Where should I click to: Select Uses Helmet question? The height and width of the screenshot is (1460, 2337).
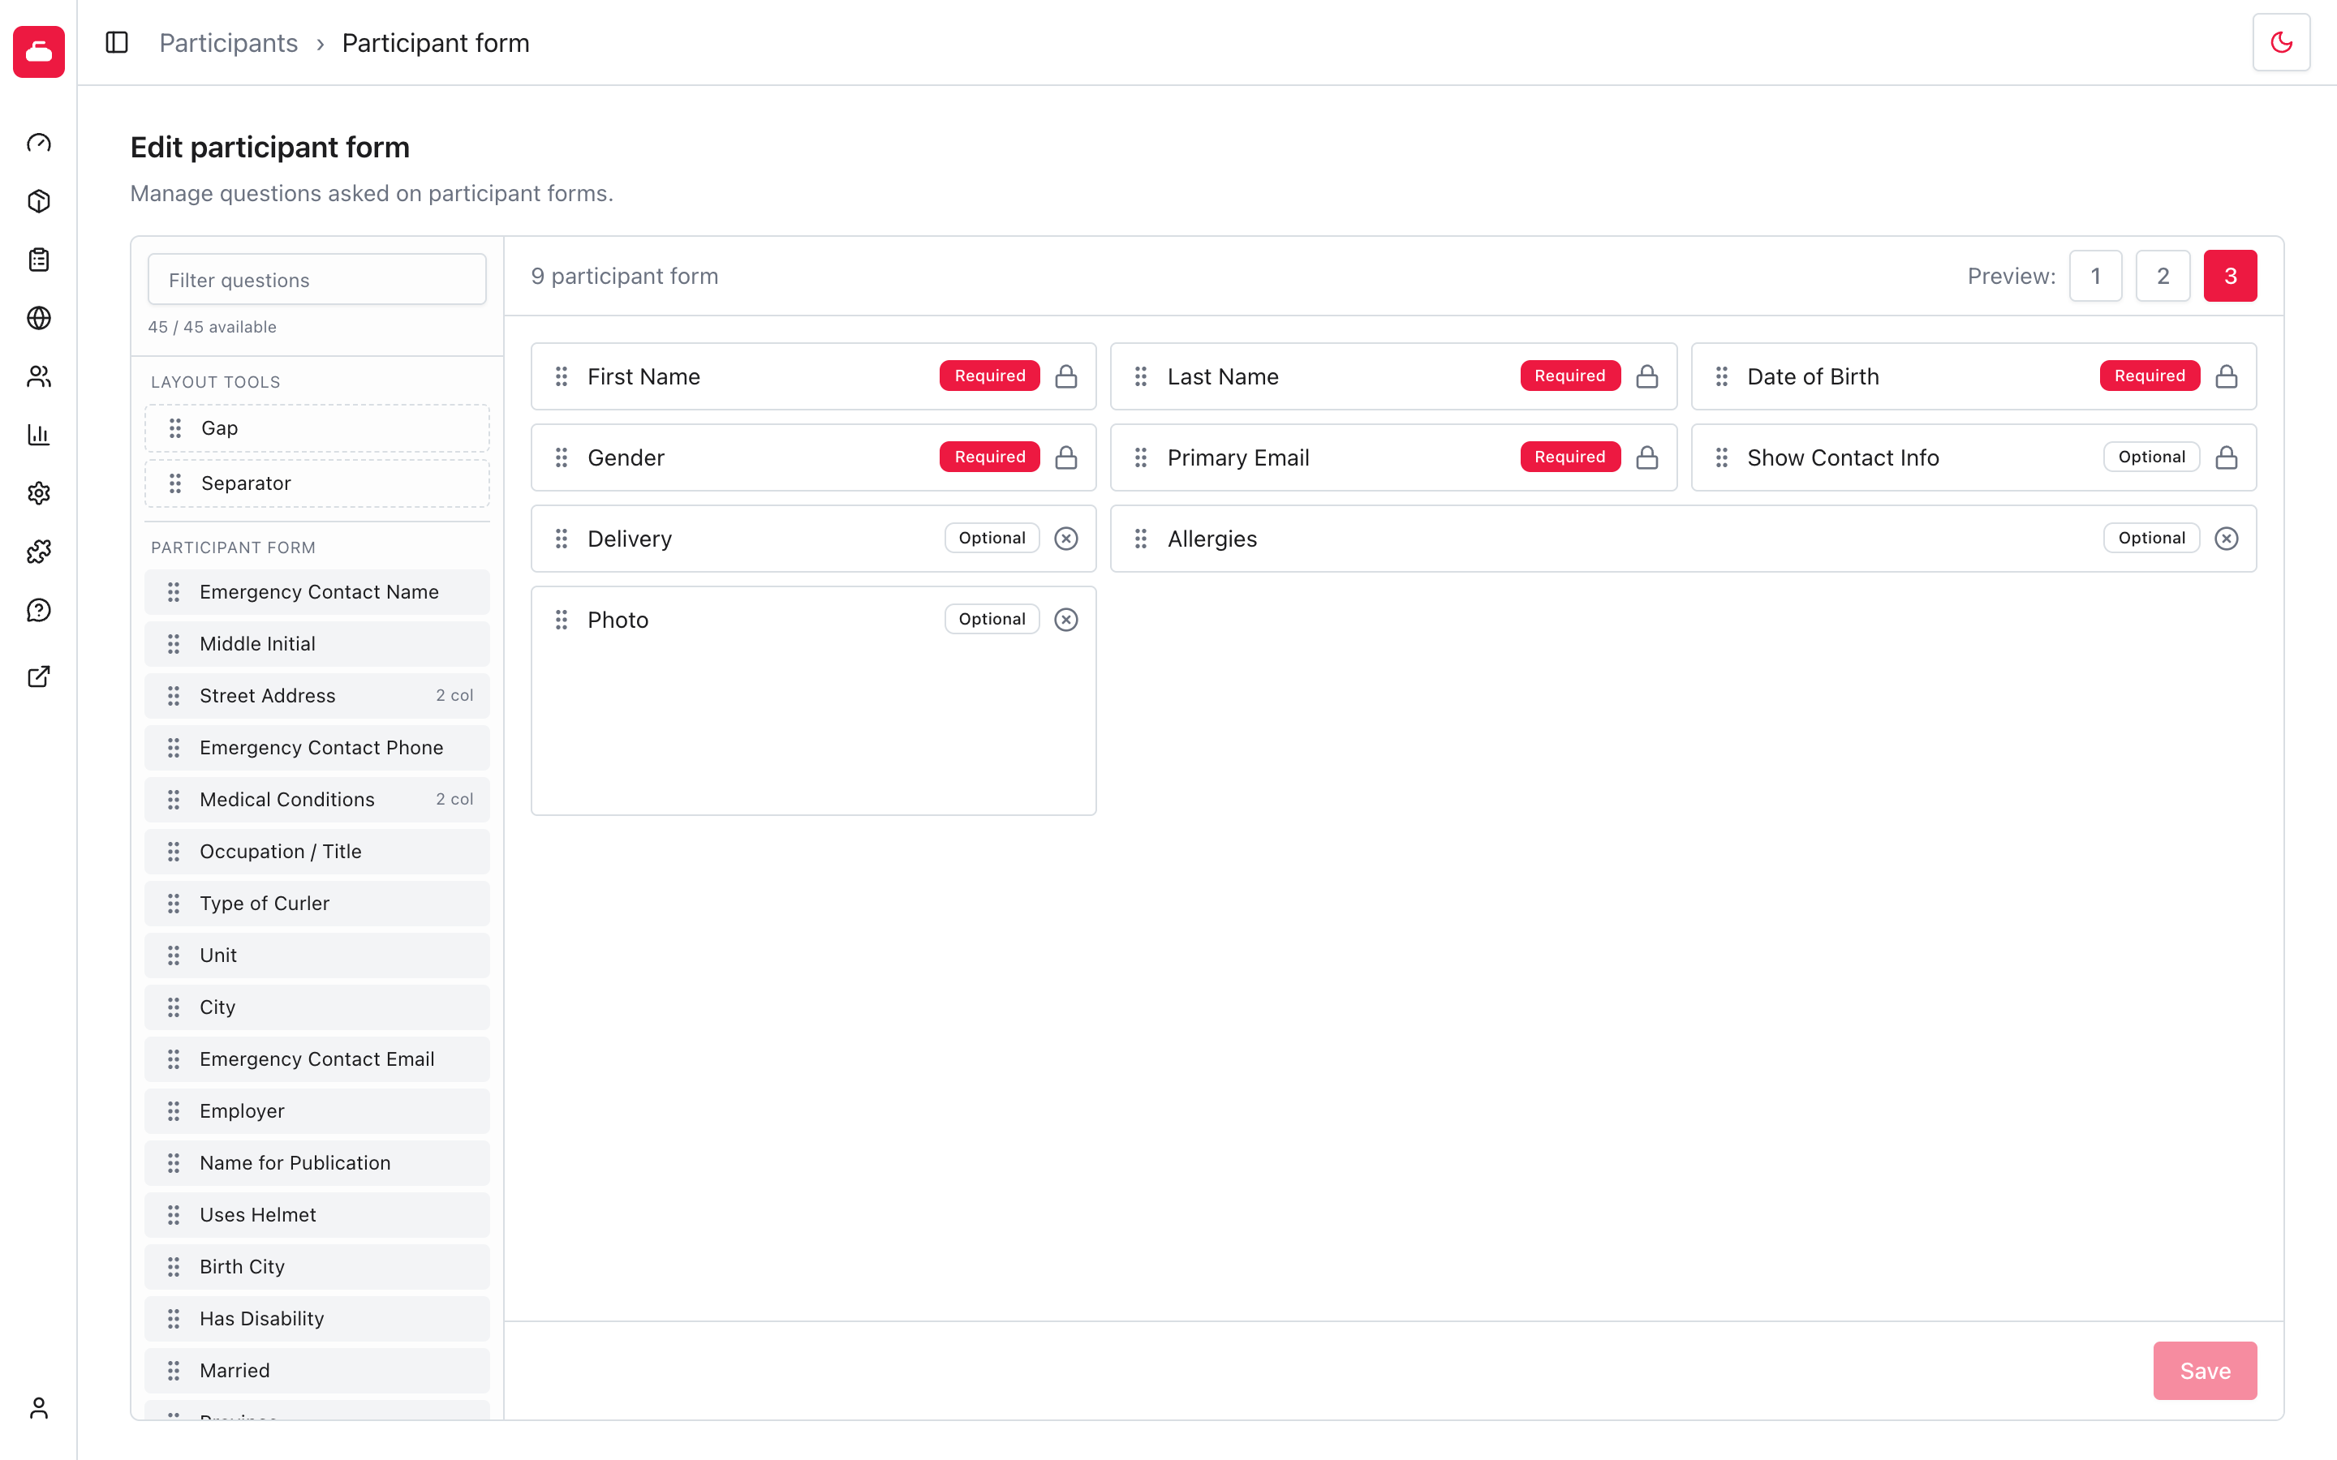pos(316,1215)
